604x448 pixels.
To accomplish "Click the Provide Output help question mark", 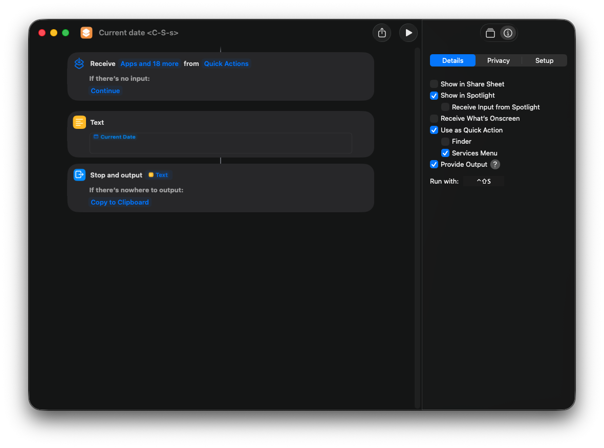I will click(495, 164).
